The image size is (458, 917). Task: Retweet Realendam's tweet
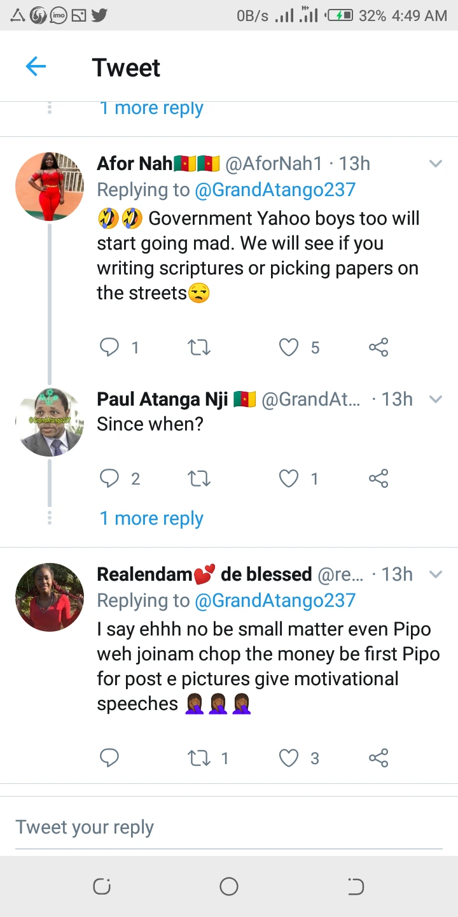[x=199, y=758]
